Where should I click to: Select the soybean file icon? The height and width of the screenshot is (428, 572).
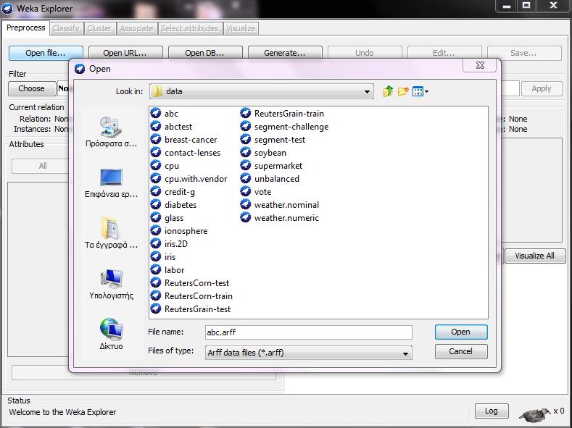click(x=246, y=153)
